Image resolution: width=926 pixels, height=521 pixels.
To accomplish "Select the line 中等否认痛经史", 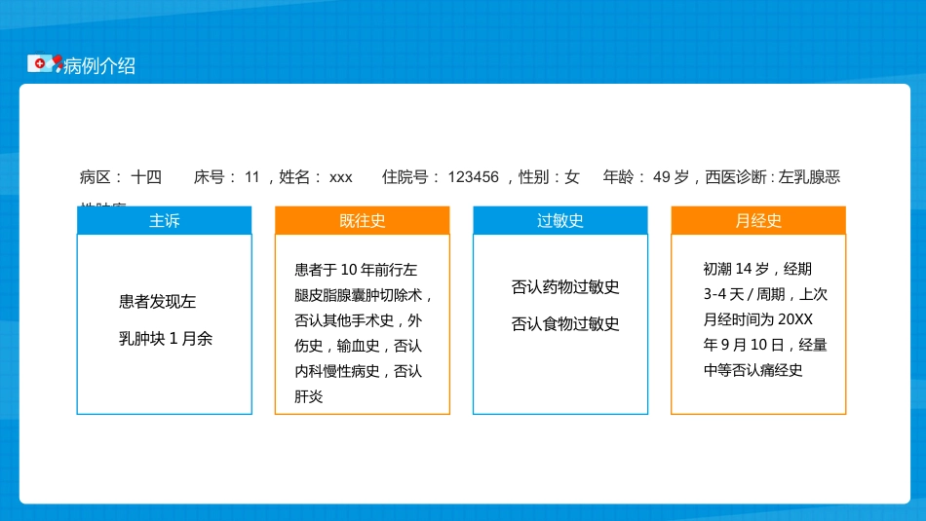I will (x=752, y=370).
